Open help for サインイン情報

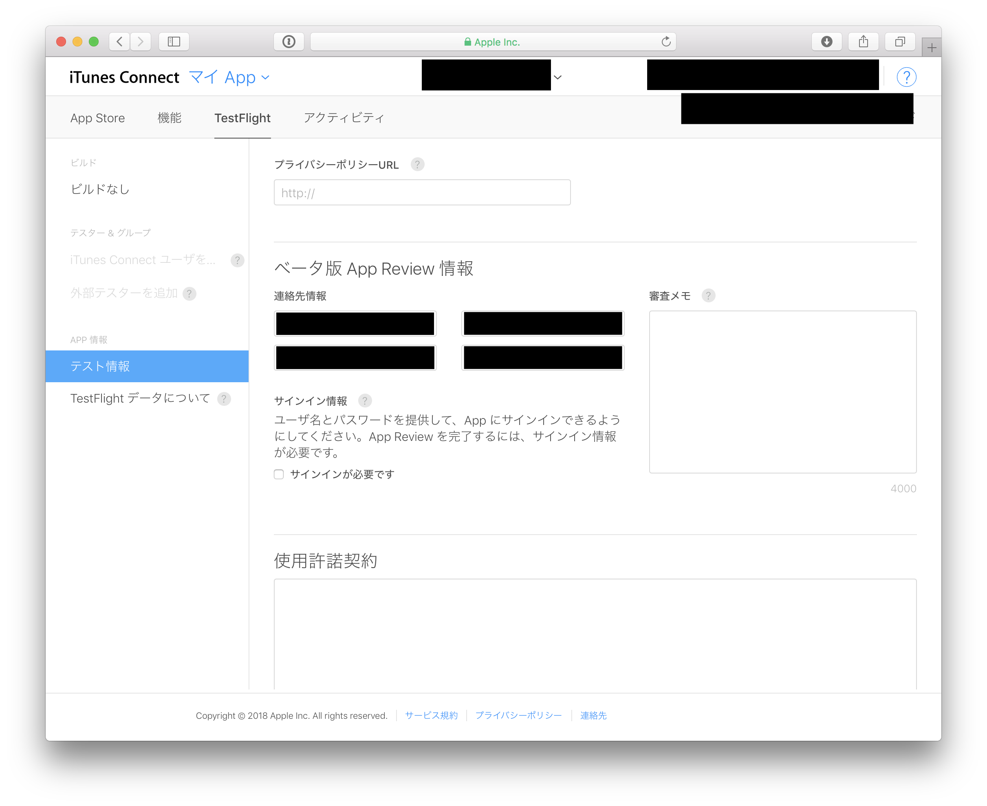tap(365, 401)
